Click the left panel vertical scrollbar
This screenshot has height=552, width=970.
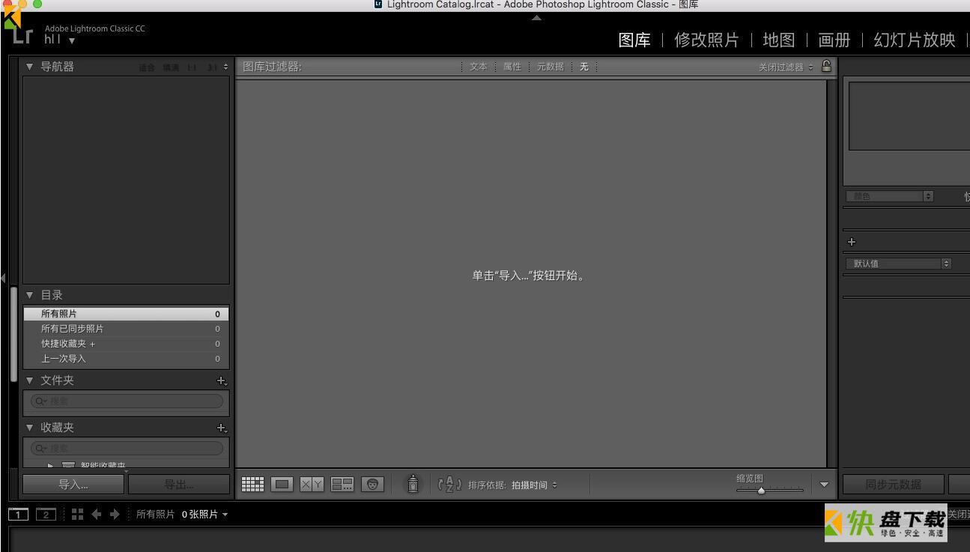pyautogui.click(x=13, y=334)
